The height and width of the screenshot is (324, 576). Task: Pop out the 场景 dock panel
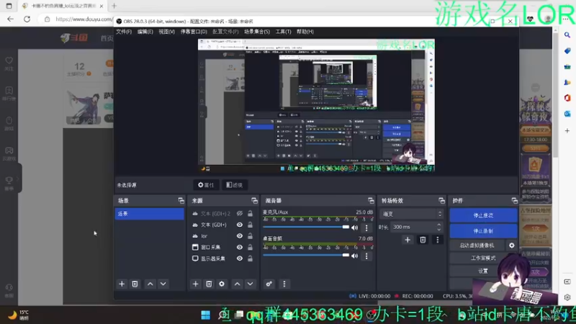(181, 201)
